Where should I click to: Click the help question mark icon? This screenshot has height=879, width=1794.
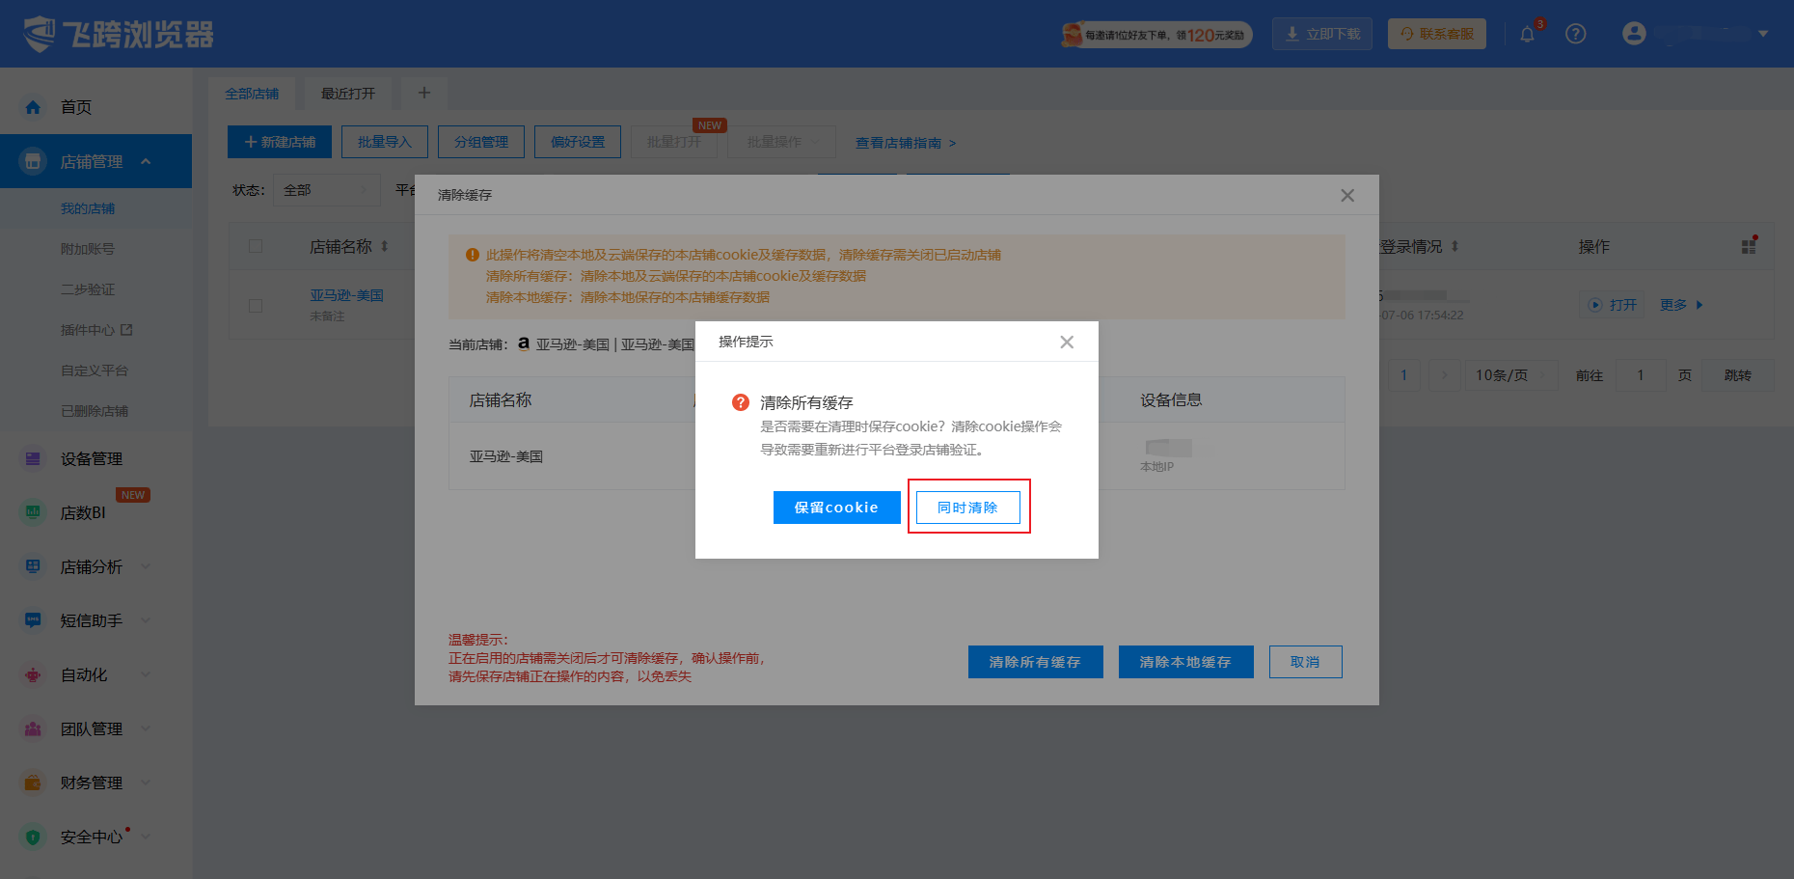pyautogui.click(x=1575, y=34)
